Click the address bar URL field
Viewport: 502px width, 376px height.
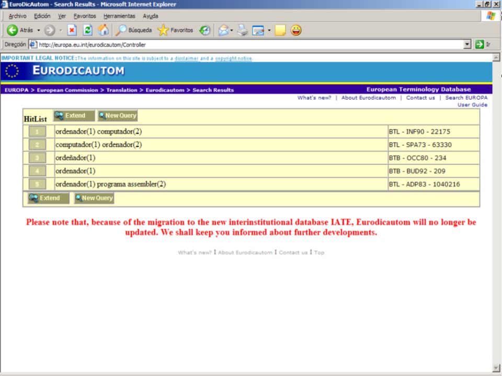pyautogui.click(x=246, y=44)
